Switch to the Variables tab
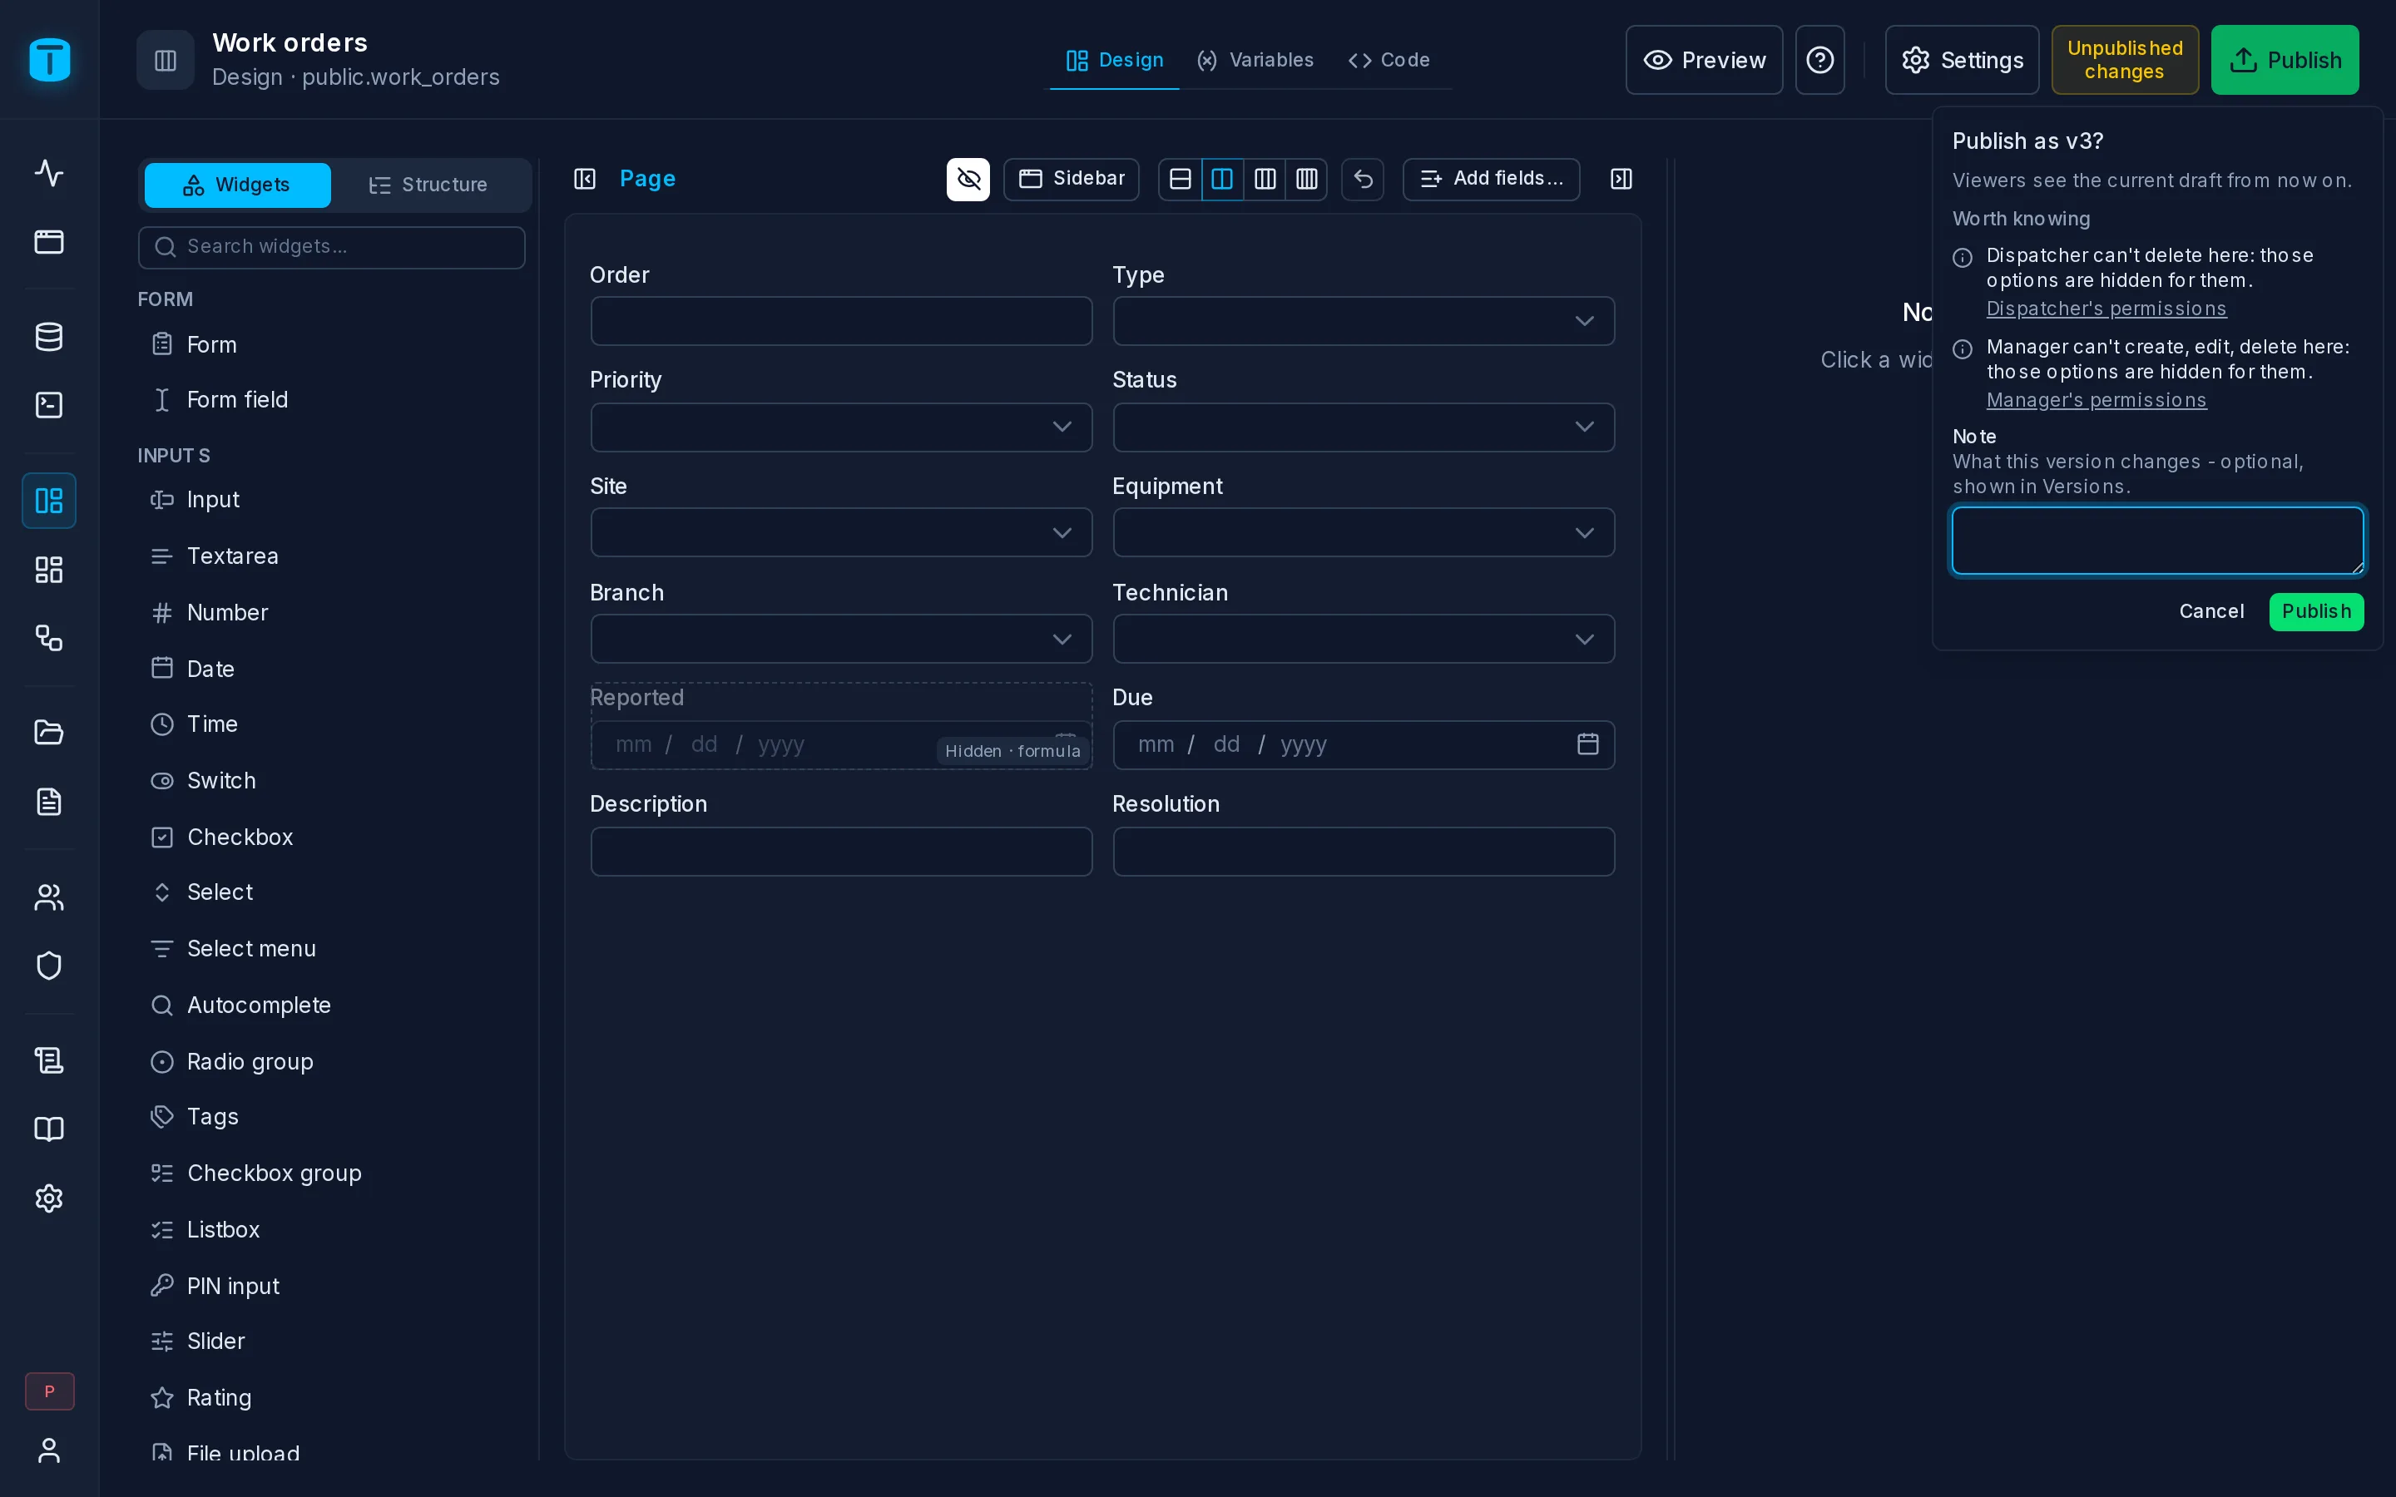The image size is (2396, 1497). 1255,61
